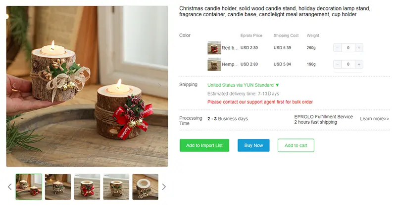Select the first thumbnail with two candles

coord(29,187)
